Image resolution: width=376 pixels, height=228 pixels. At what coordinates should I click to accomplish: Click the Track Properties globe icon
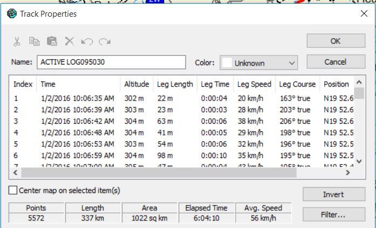(x=12, y=13)
